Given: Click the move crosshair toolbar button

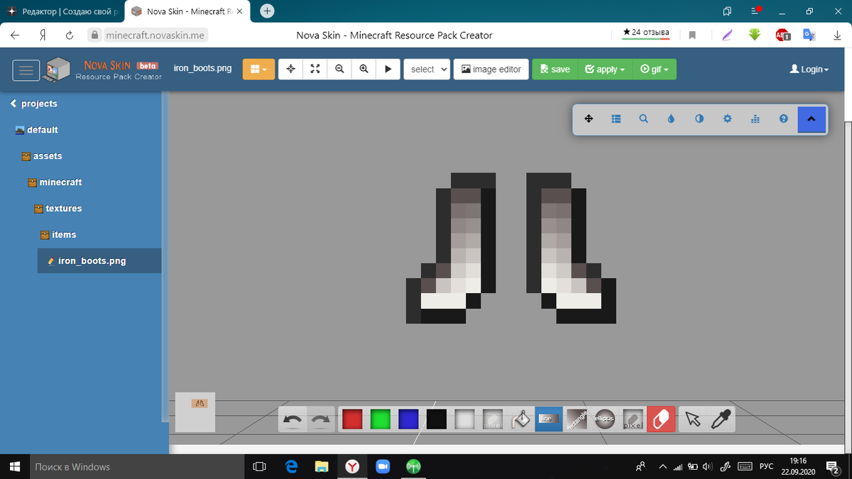Looking at the screenshot, I should point(290,69).
